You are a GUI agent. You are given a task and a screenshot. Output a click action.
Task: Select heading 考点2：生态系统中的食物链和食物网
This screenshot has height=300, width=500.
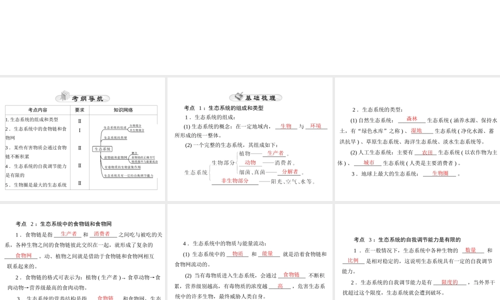[x=64, y=224]
